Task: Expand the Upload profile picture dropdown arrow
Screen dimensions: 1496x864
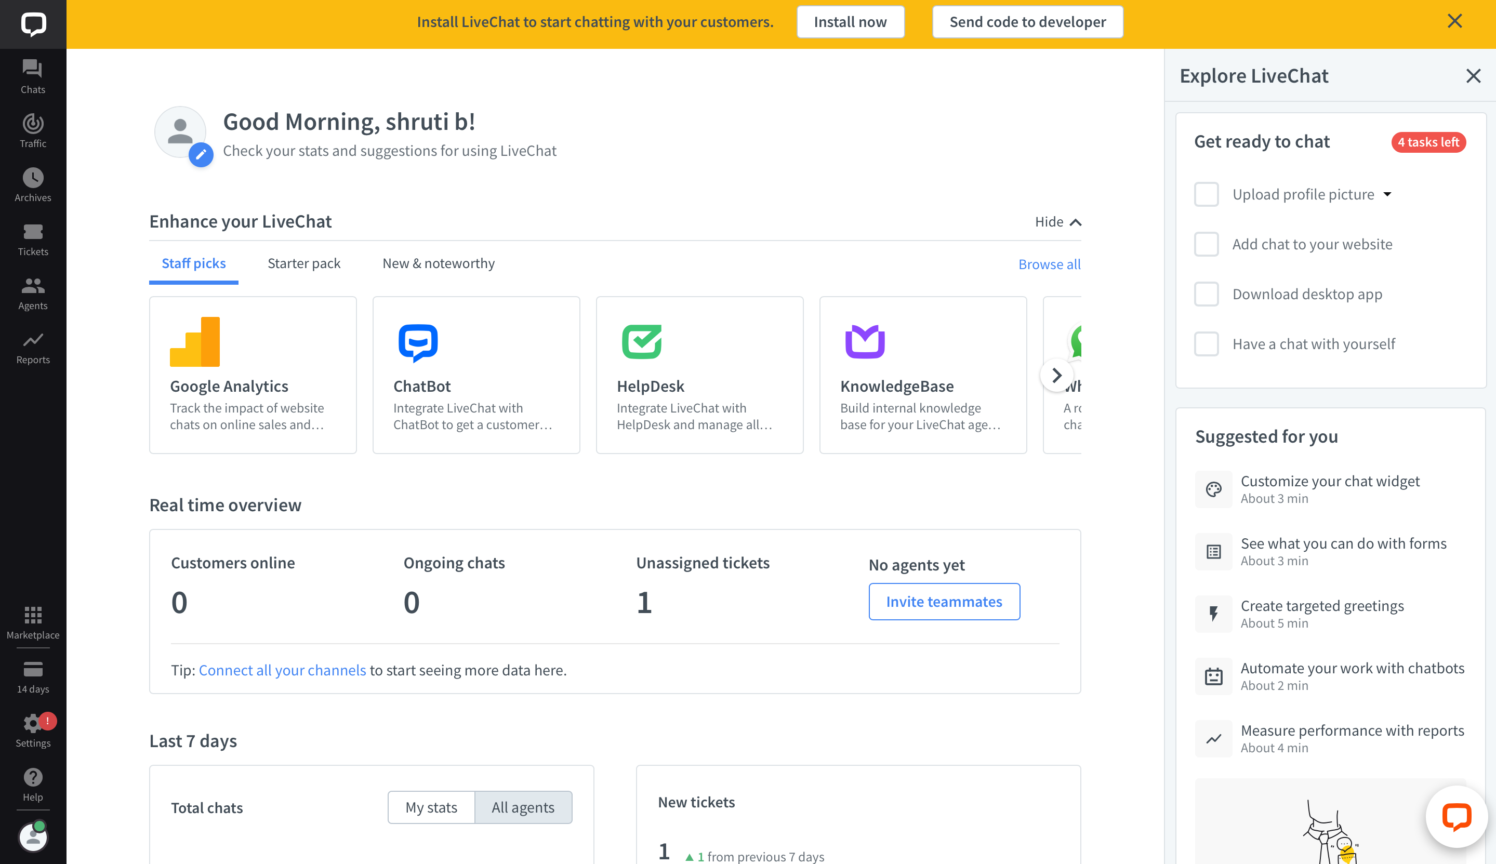Action: (1387, 195)
